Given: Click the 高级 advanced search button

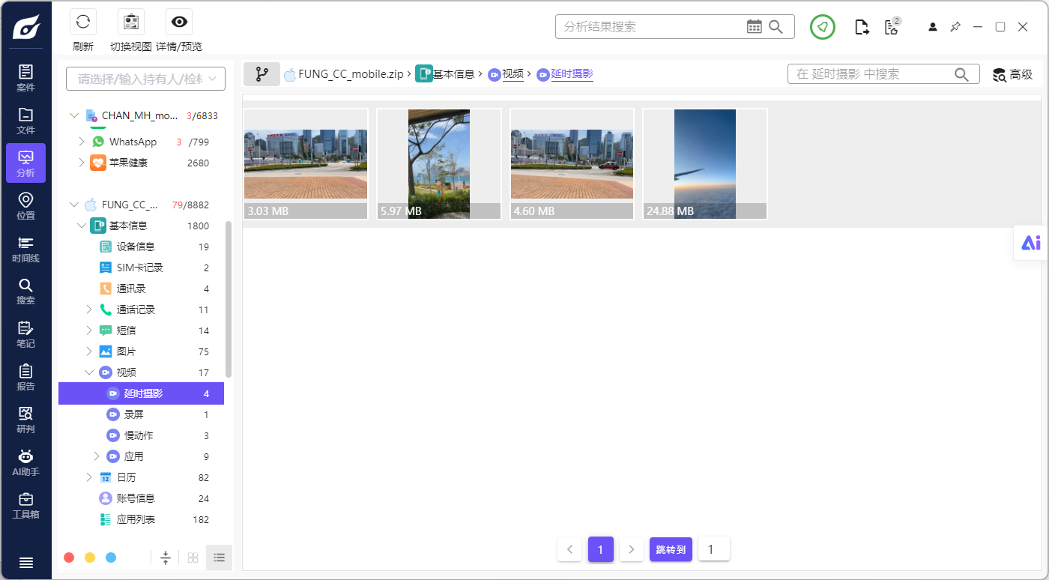Looking at the screenshot, I should (1013, 74).
